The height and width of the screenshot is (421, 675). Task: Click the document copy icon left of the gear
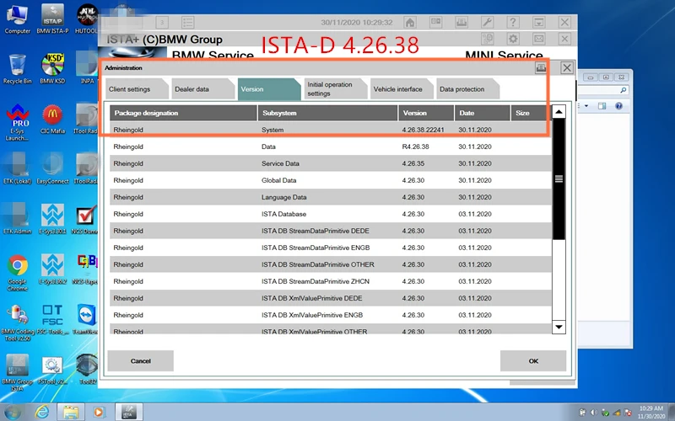click(488, 39)
